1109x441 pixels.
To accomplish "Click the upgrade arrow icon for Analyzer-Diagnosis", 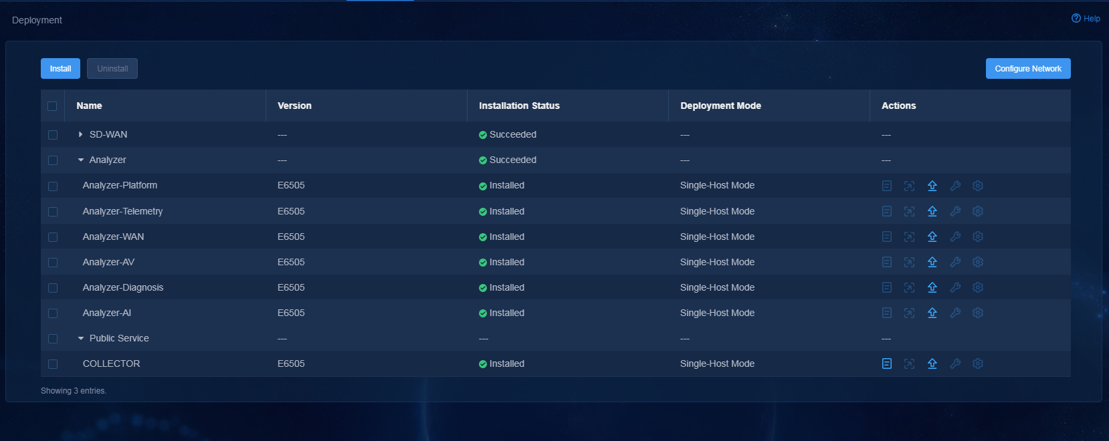I will (932, 287).
